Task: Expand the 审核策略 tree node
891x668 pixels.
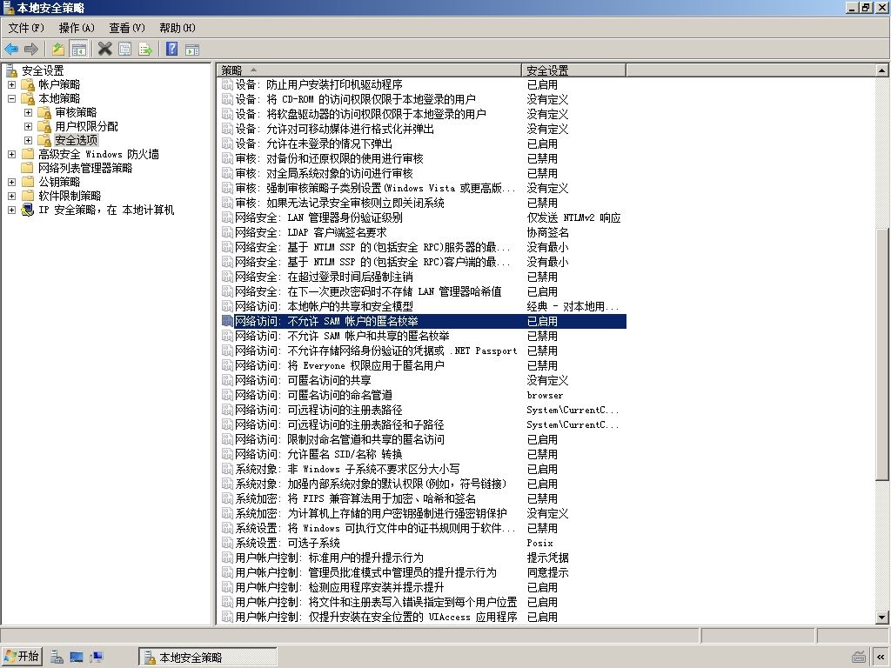Action: tap(28, 112)
